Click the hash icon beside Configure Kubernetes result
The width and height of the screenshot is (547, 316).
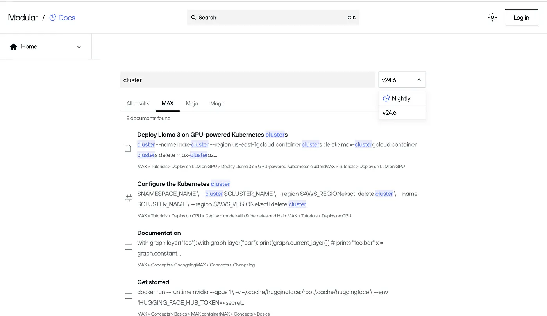click(129, 198)
